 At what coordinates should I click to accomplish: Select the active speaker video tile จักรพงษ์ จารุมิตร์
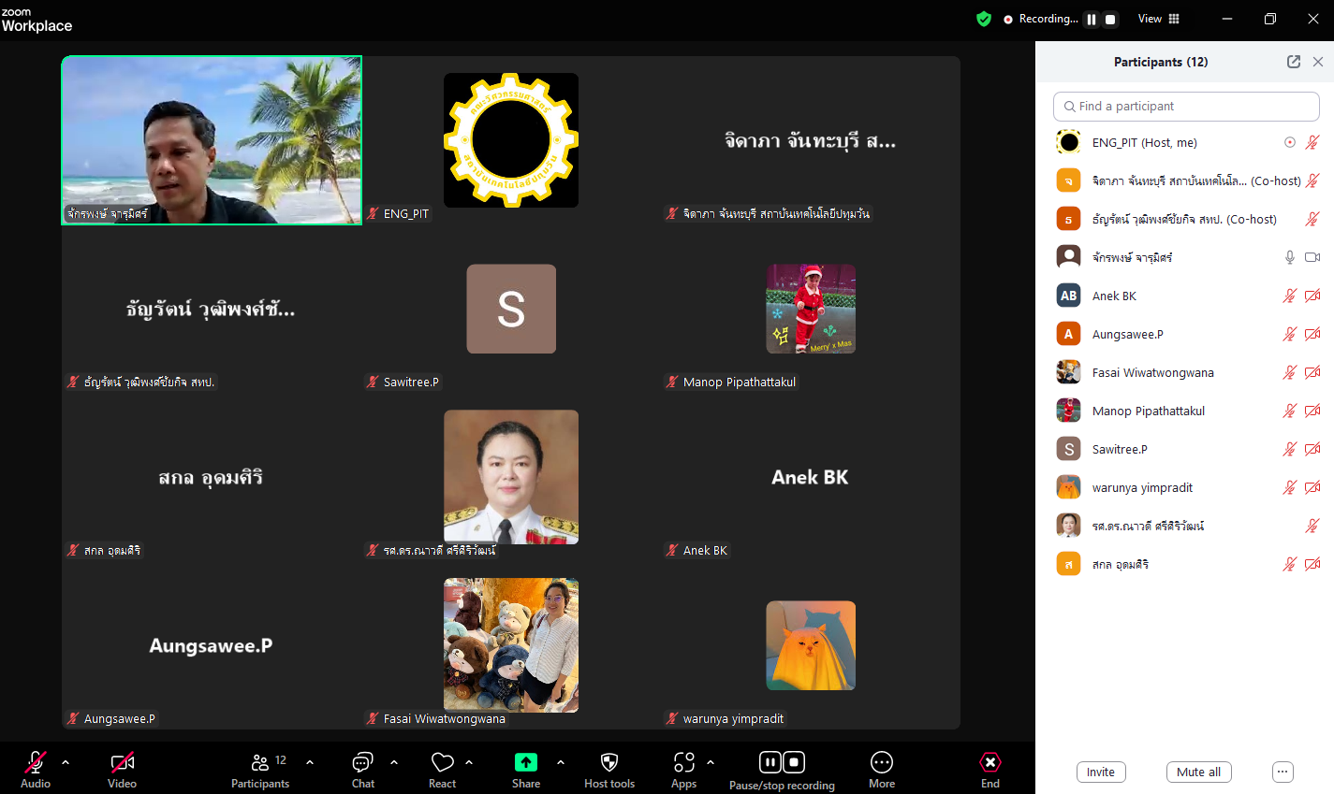click(212, 140)
